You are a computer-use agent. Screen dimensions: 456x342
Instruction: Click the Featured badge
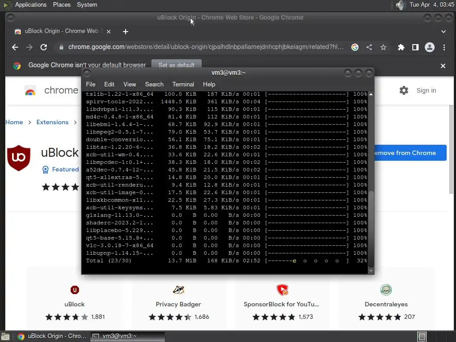click(x=61, y=169)
